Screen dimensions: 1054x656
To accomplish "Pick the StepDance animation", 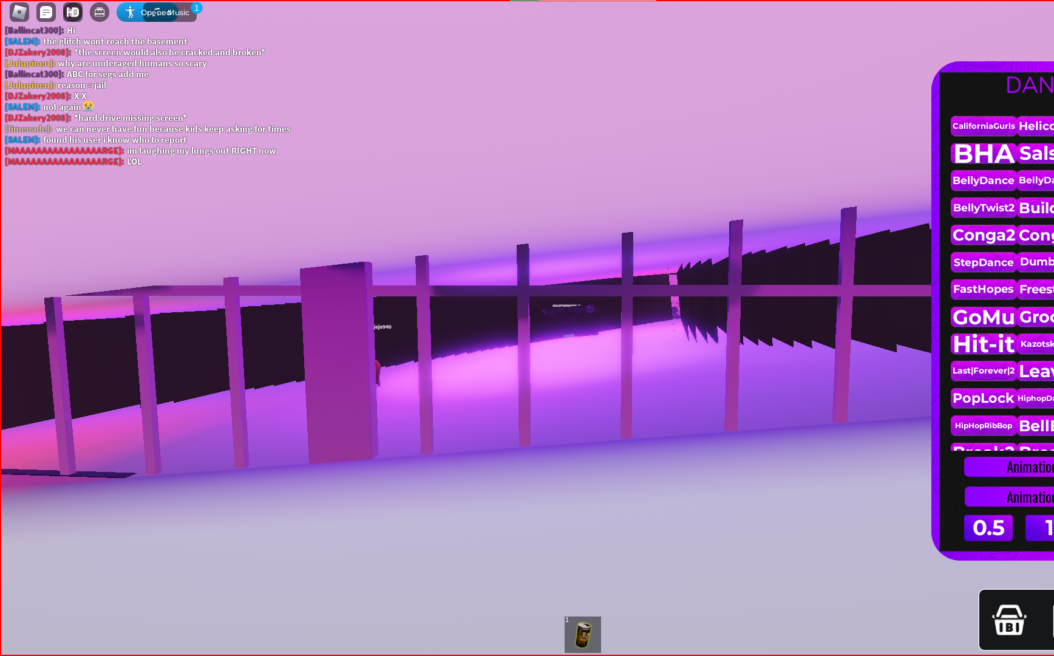I will tap(983, 262).
